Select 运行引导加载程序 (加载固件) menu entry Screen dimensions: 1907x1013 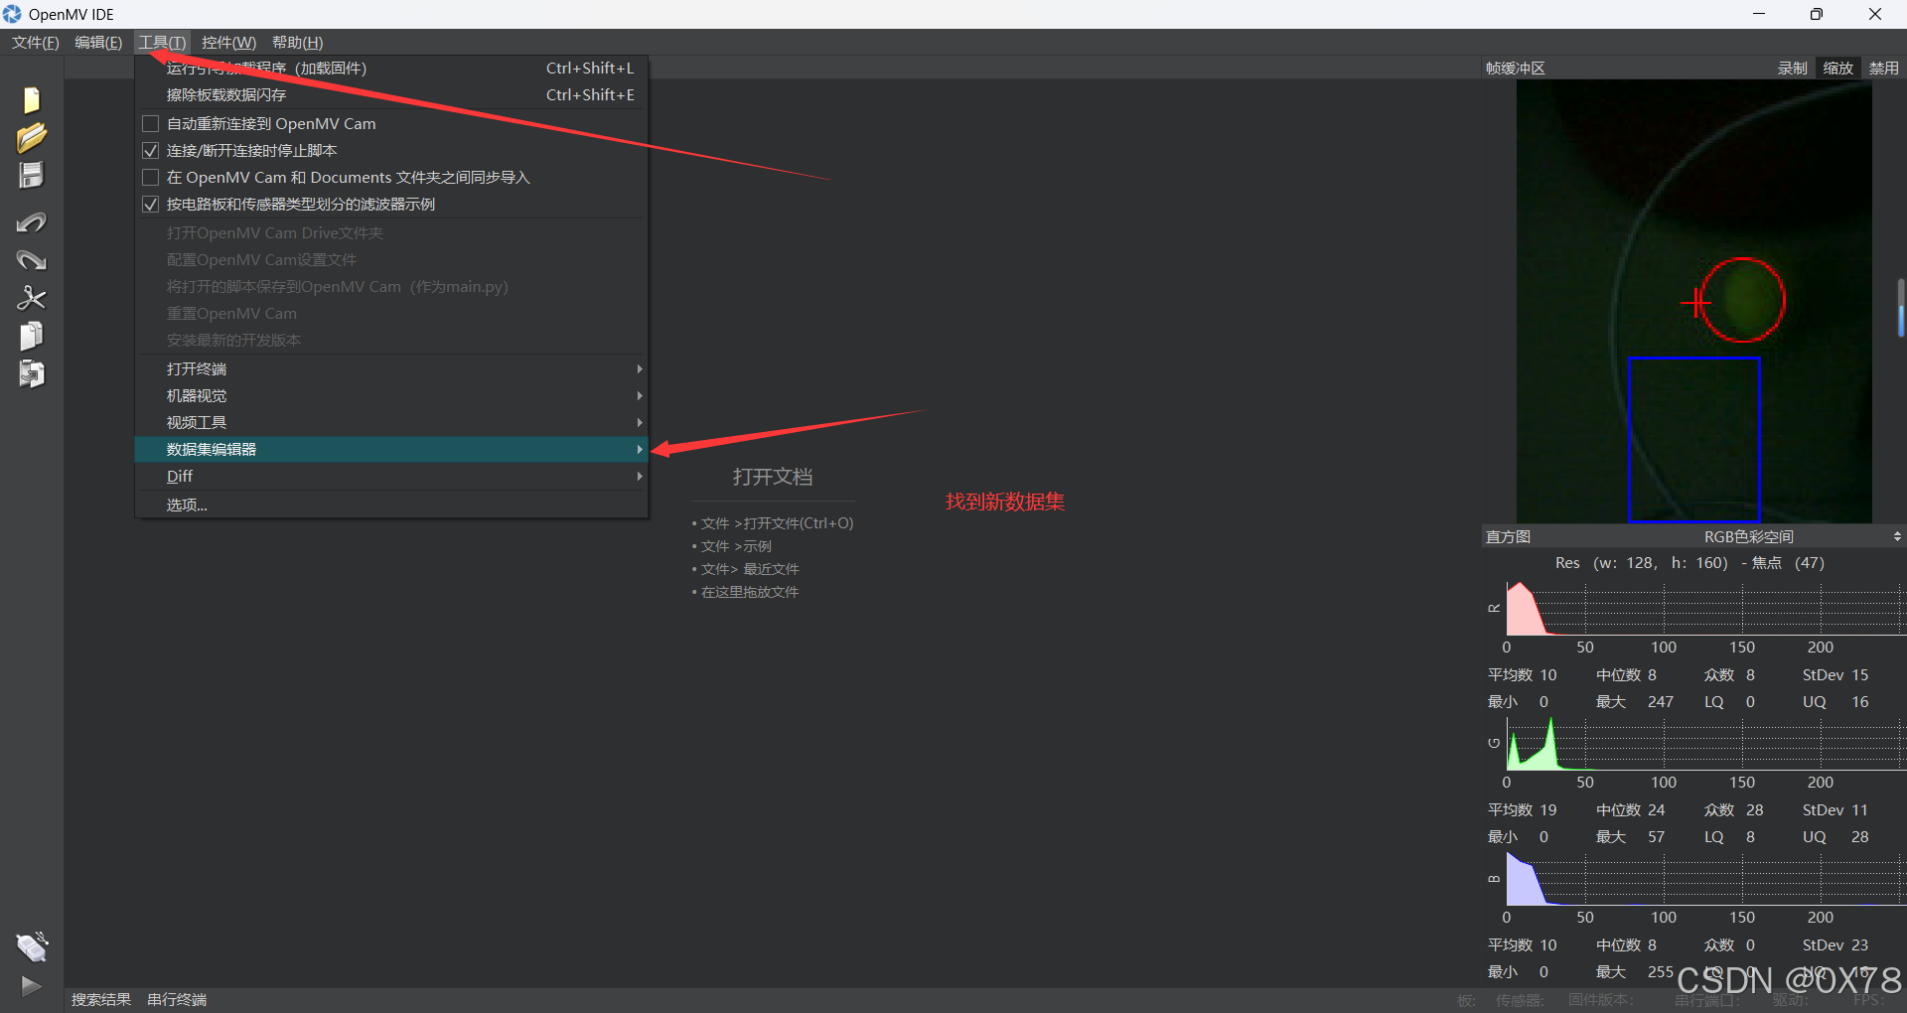tap(391, 69)
